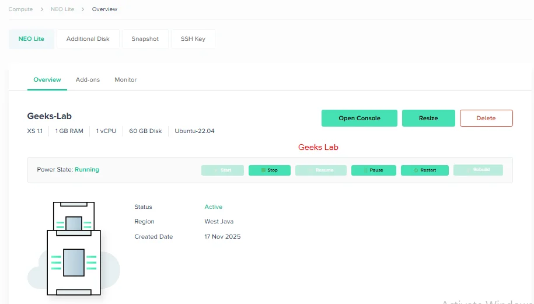
Task: Click the Overview breadcrumb item
Action: tap(104, 9)
